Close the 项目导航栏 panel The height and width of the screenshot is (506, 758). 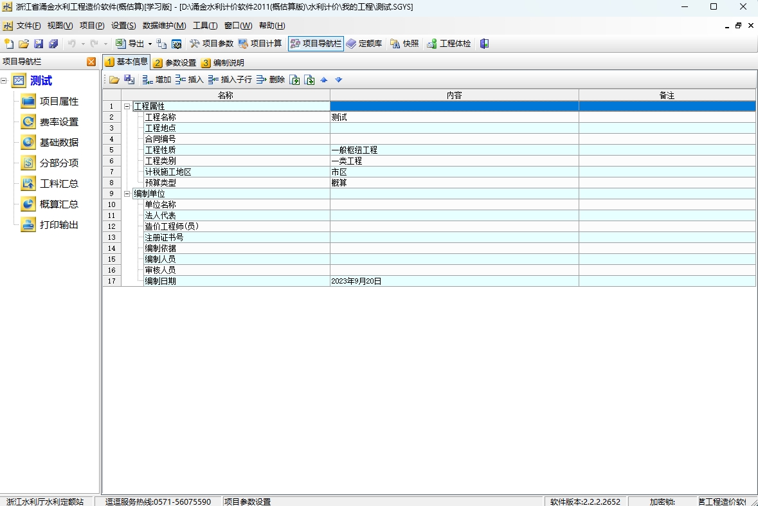point(91,61)
